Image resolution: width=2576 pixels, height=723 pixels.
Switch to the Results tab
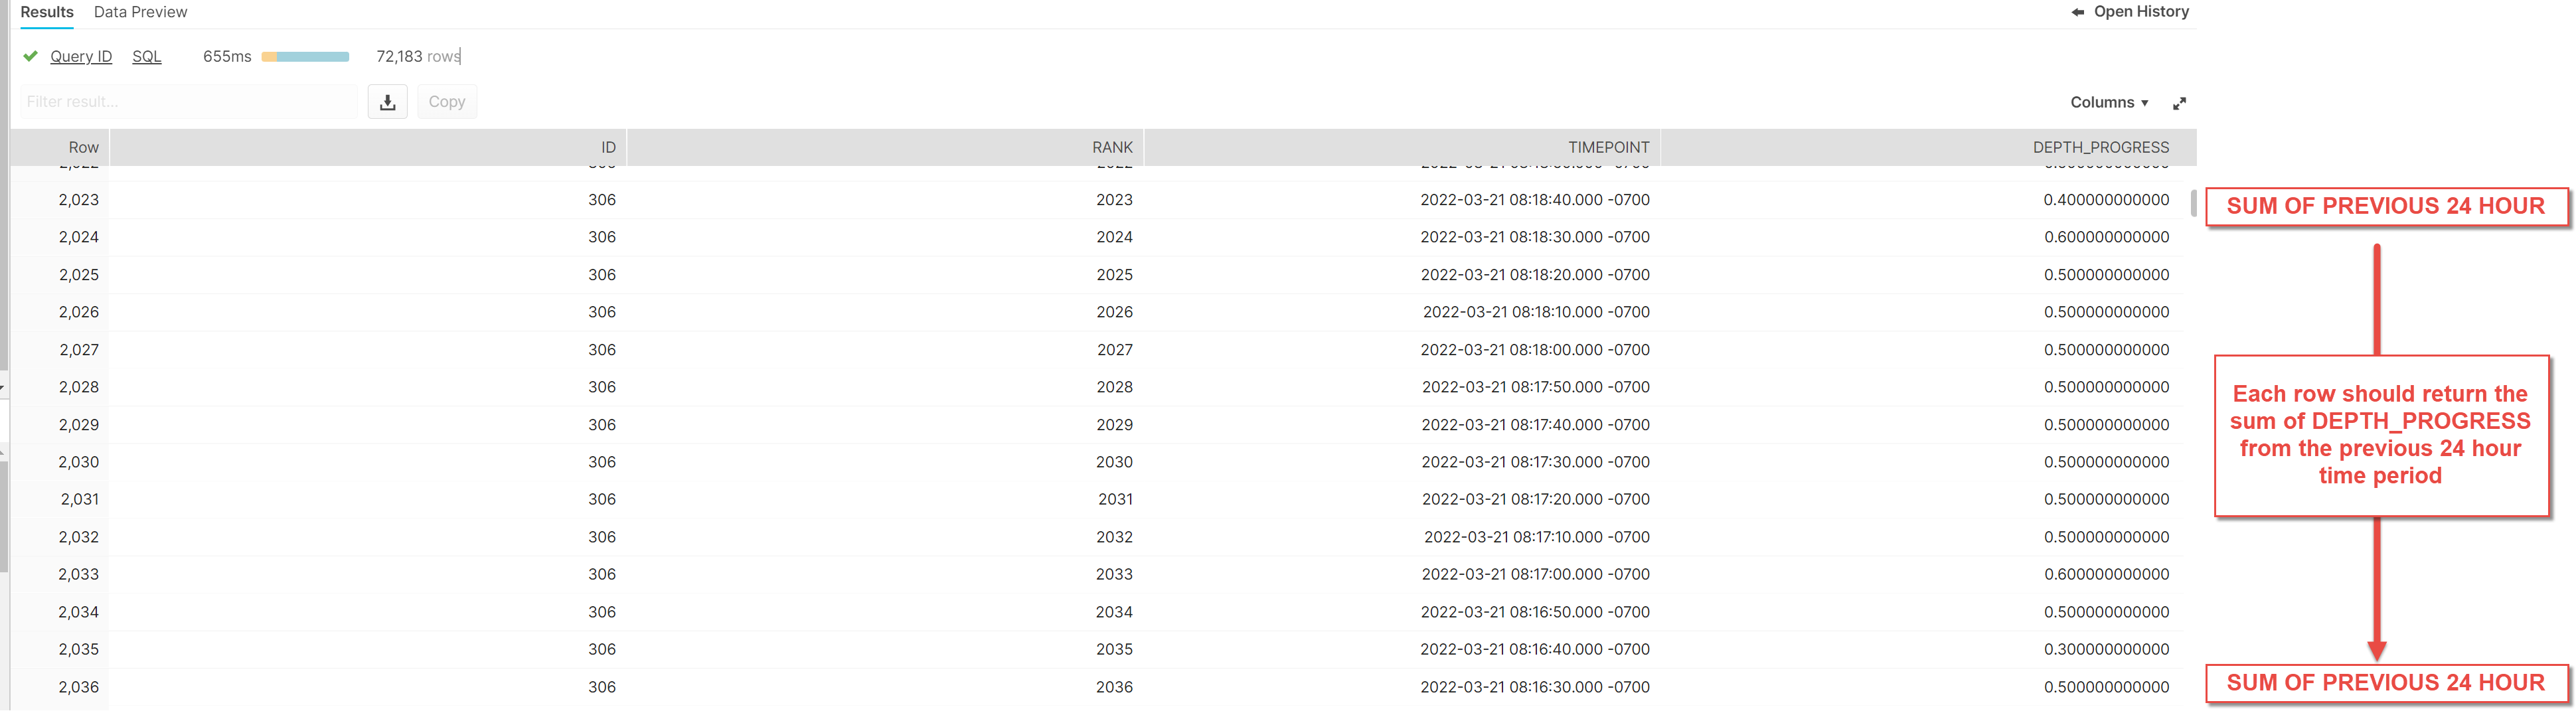tap(46, 13)
